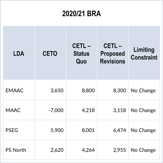Click the CETO column header

pyautogui.click(x=50, y=54)
